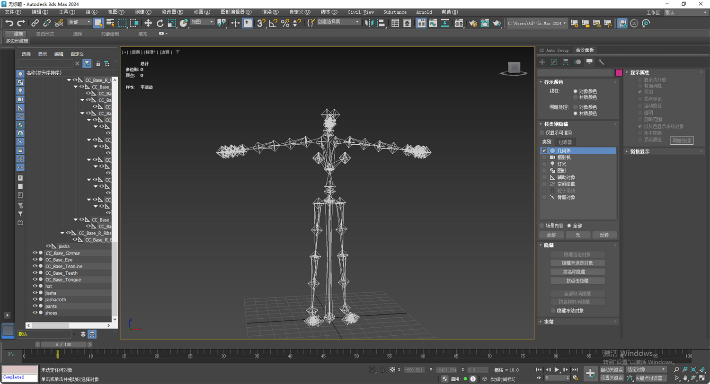Open the Curve Editor from the toolbar
Image resolution: width=710 pixels, height=384 pixels.
point(433,23)
